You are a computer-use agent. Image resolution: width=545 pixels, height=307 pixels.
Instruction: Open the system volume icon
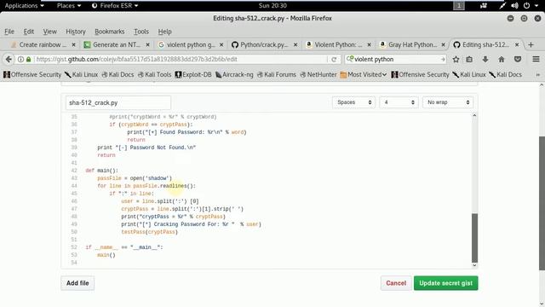click(514, 6)
